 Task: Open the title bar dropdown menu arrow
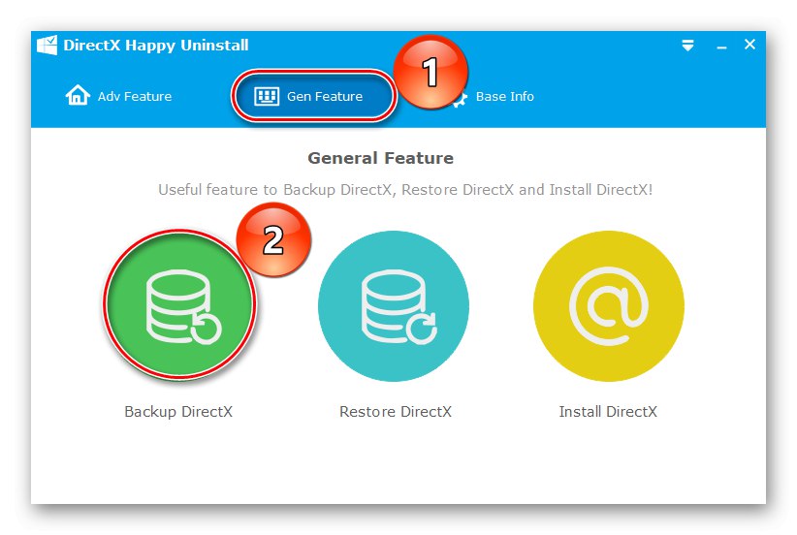pos(687,46)
